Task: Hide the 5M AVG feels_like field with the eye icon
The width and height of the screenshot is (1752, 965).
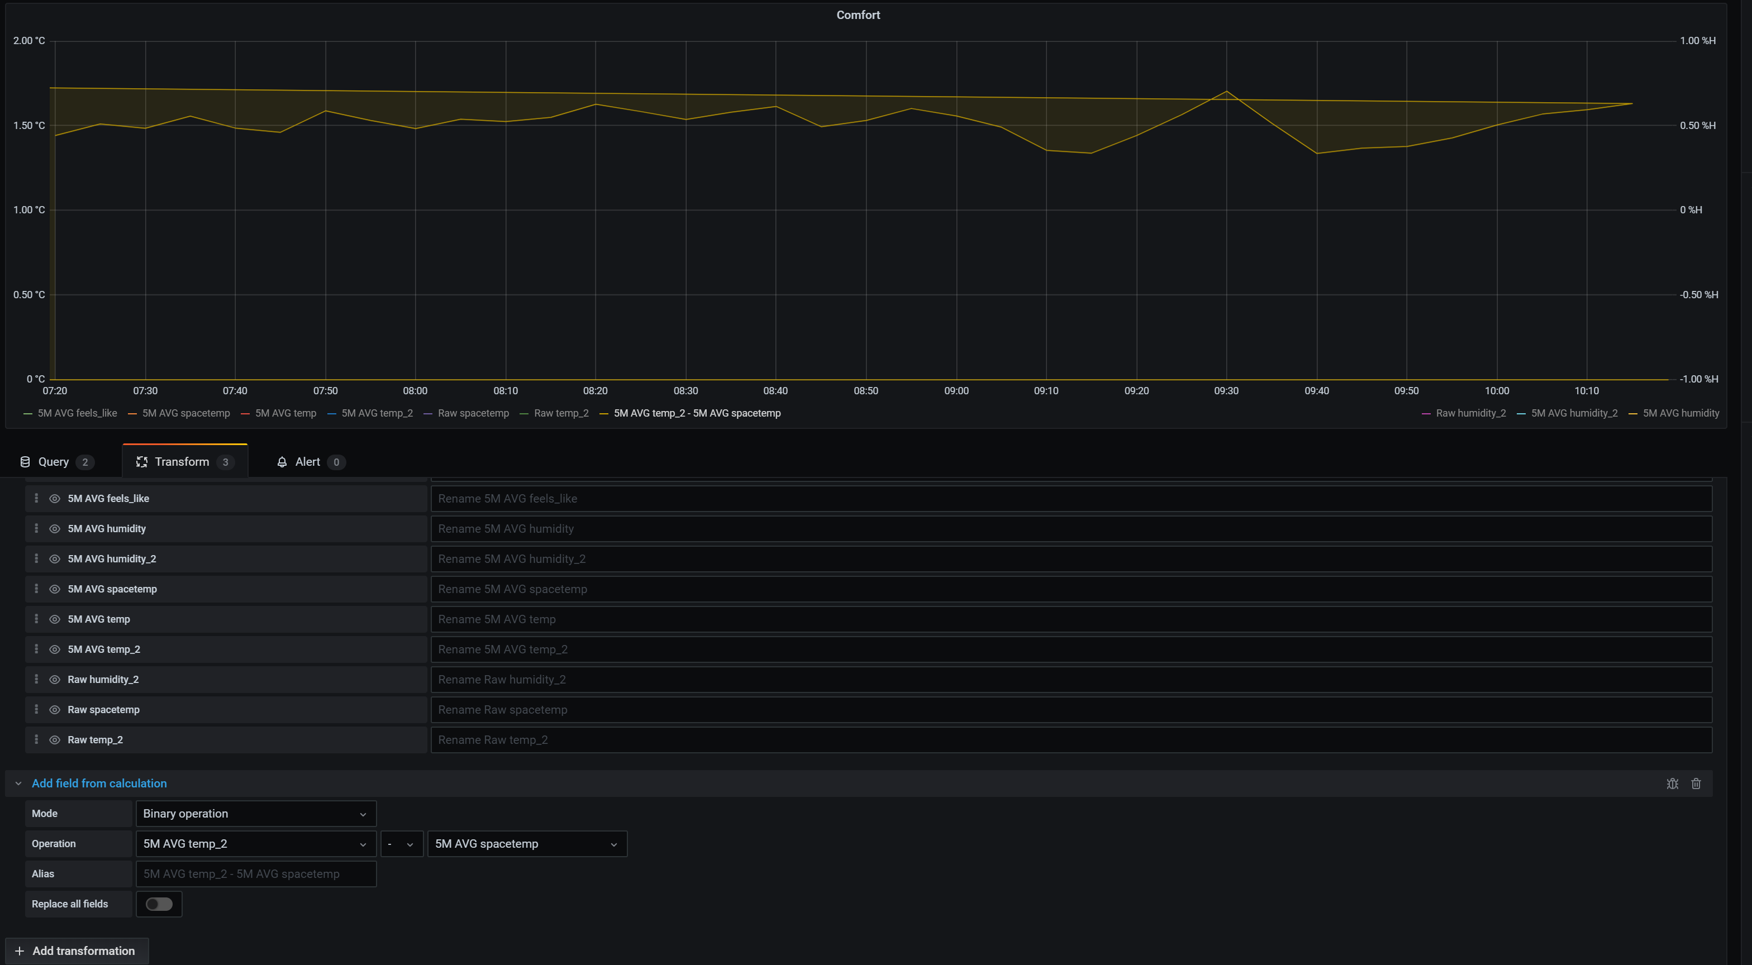Action: pyautogui.click(x=54, y=498)
